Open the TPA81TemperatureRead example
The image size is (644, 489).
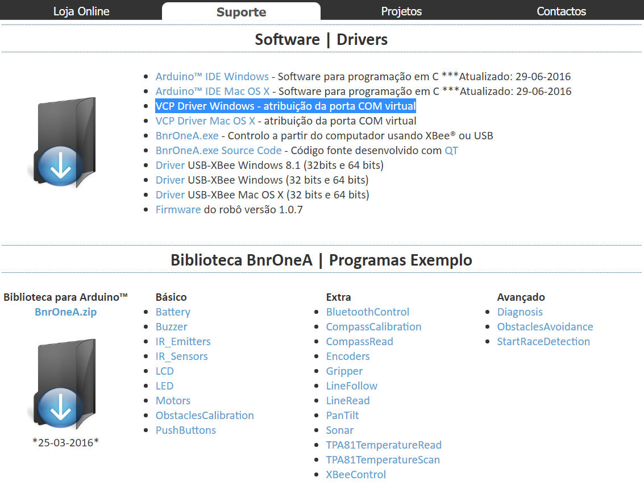(384, 445)
